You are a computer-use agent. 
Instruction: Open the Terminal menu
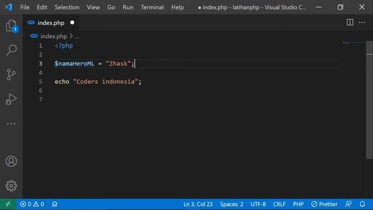coord(152,7)
